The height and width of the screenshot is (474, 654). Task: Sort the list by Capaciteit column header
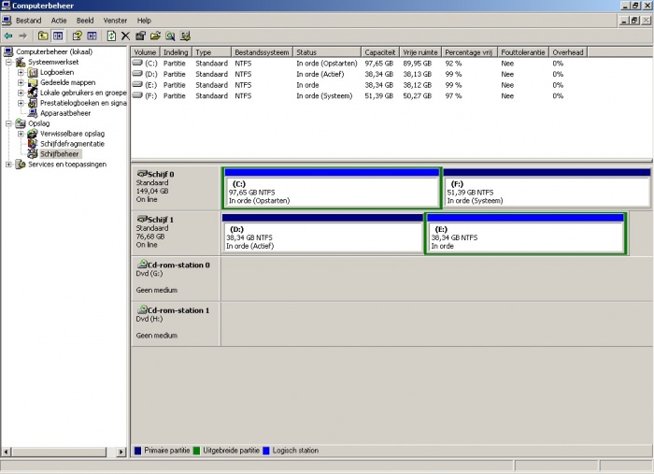[x=380, y=52]
